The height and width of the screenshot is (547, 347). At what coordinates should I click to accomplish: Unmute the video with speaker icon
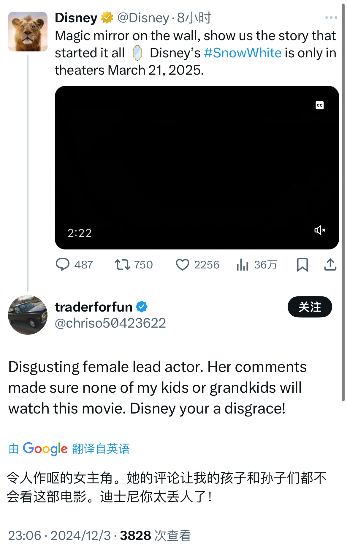tap(320, 230)
